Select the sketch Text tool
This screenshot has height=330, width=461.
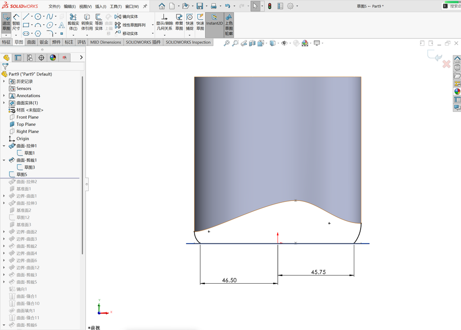point(61,25)
